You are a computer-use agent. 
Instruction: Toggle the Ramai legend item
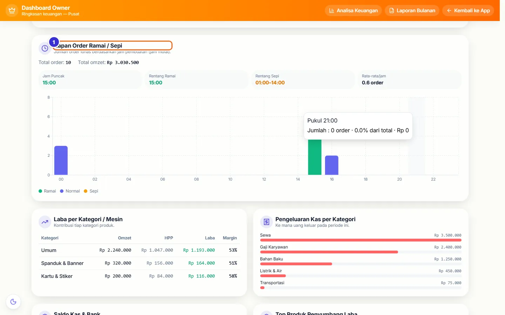pos(47,191)
